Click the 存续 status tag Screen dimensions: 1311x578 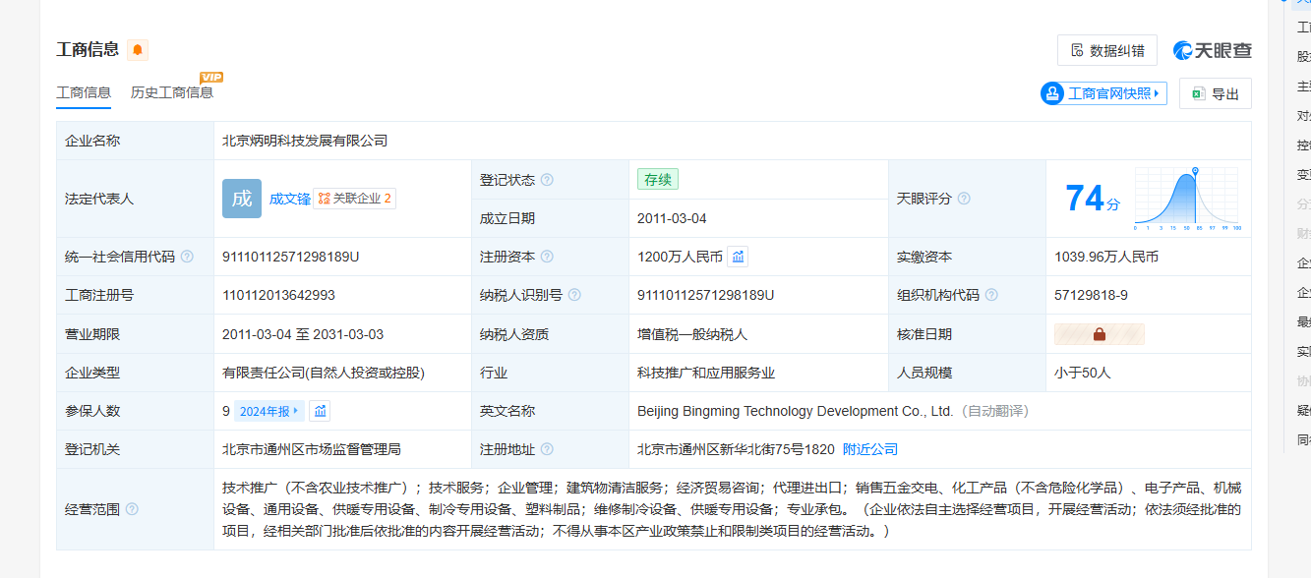pos(658,180)
